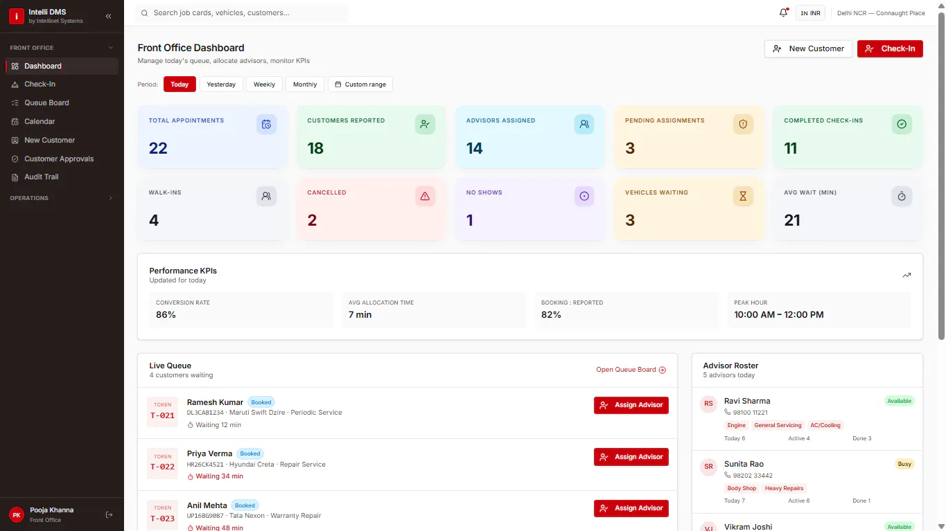The image size is (946, 531).
Task: Click the Heavy Repairs skill tag
Action: pyautogui.click(x=785, y=489)
